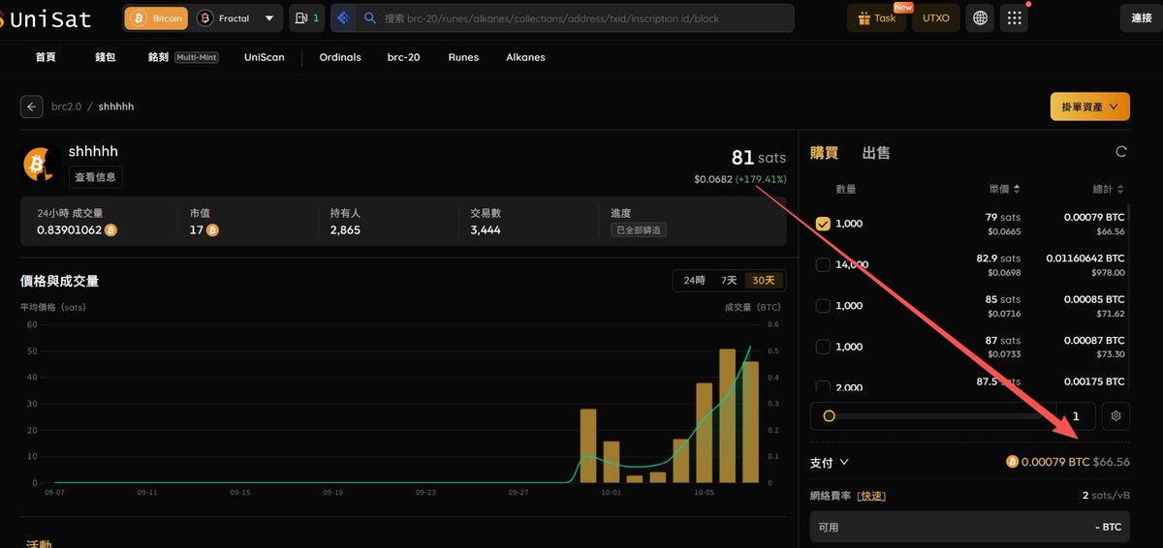Image resolution: width=1163 pixels, height=548 pixels.
Task: Click the 連接 connect button
Action: 1142,17
